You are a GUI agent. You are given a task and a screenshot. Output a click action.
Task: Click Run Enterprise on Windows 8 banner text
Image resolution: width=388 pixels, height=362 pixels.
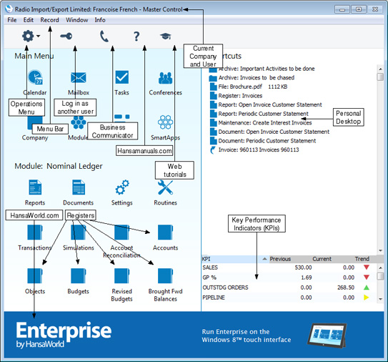247,336
